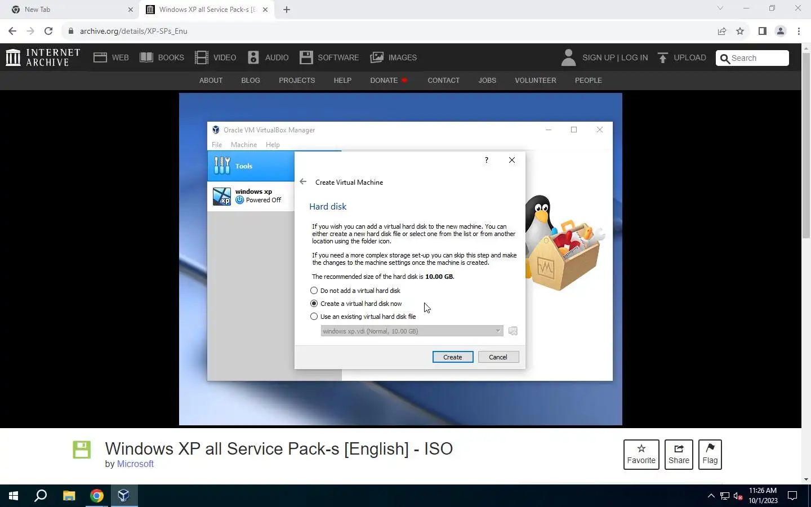Click Chrome taskbar icon
811x507 pixels.
97,496
